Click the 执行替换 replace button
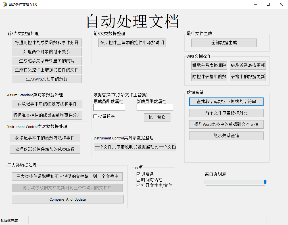Image resolution: width=288 pixels, height=225 pixels. [157, 118]
